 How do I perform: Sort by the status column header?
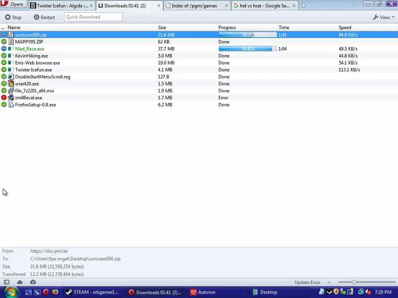pyautogui.click(x=3, y=28)
